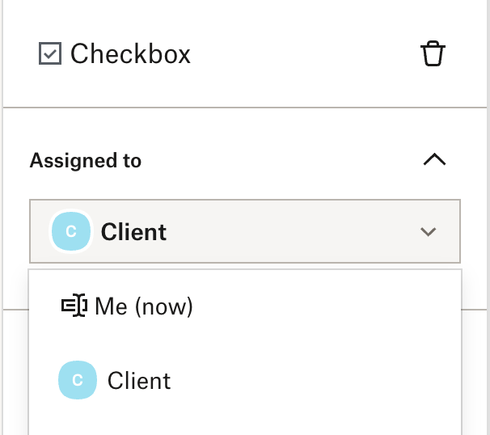Toggle Assigned to panel via caret arrow
The width and height of the screenshot is (490, 435).
click(x=434, y=159)
